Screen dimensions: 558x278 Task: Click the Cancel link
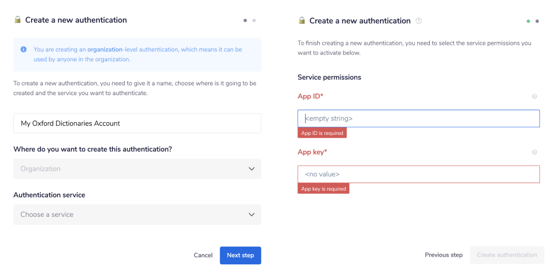tap(203, 255)
